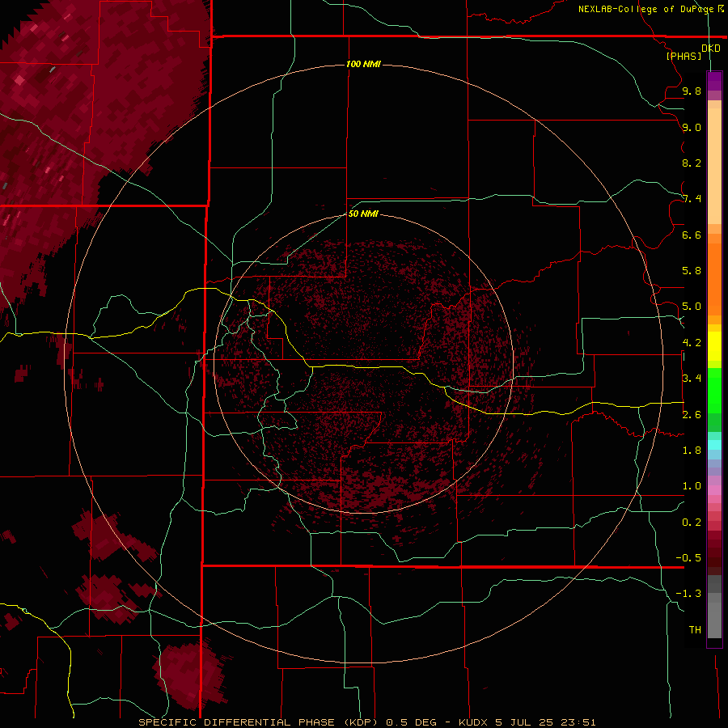Click the 7.4 scale value
Screen dimensions: 728x728
pyautogui.click(x=692, y=199)
